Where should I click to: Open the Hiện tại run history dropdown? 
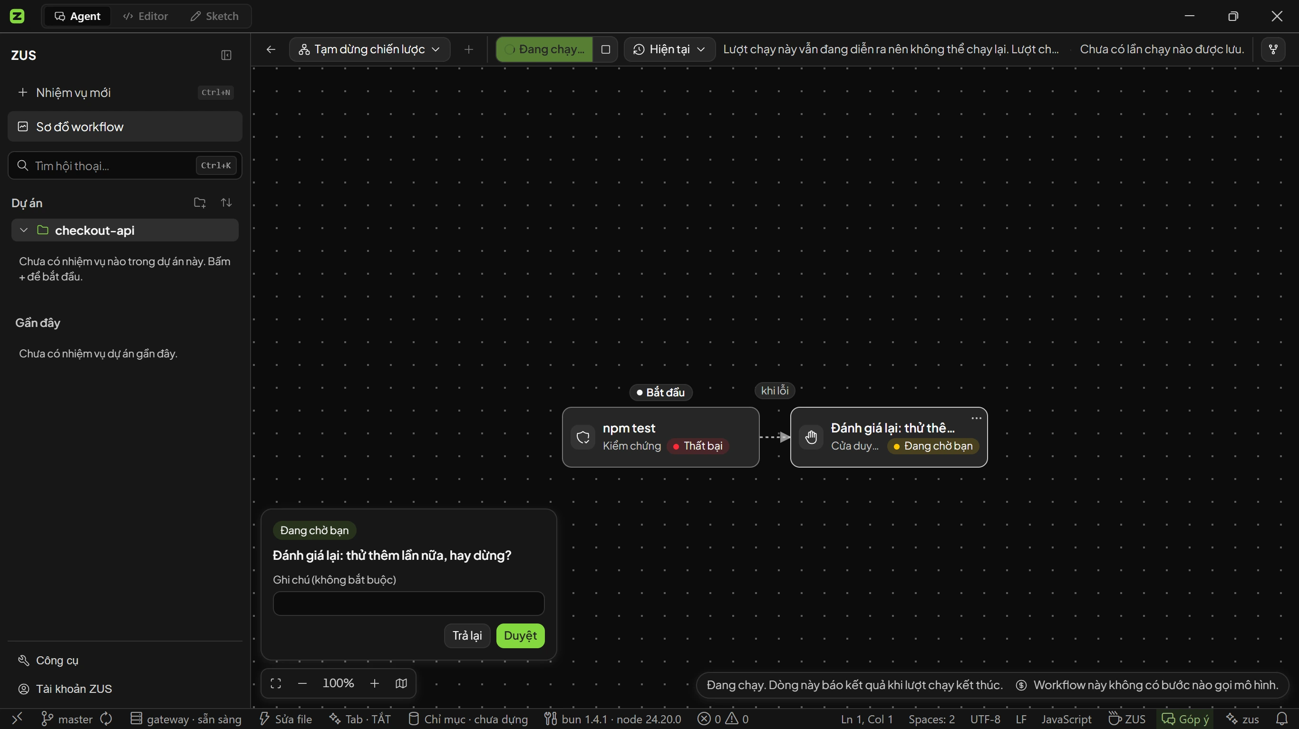tap(669, 49)
